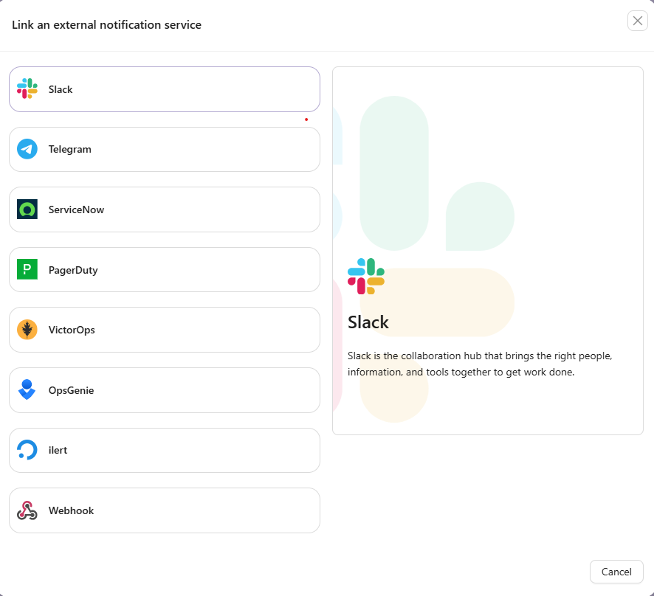The height and width of the screenshot is (596, 654).
Task: Click the ilert logo icon
Action: tap(27, 450)
